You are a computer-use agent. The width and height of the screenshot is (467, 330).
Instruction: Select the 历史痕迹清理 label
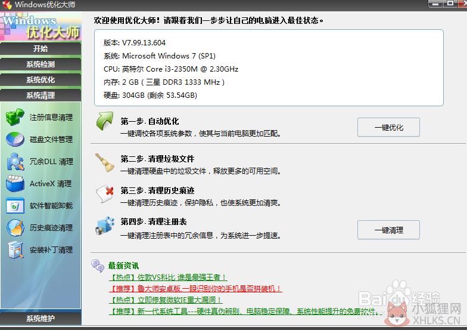(51, 228)
